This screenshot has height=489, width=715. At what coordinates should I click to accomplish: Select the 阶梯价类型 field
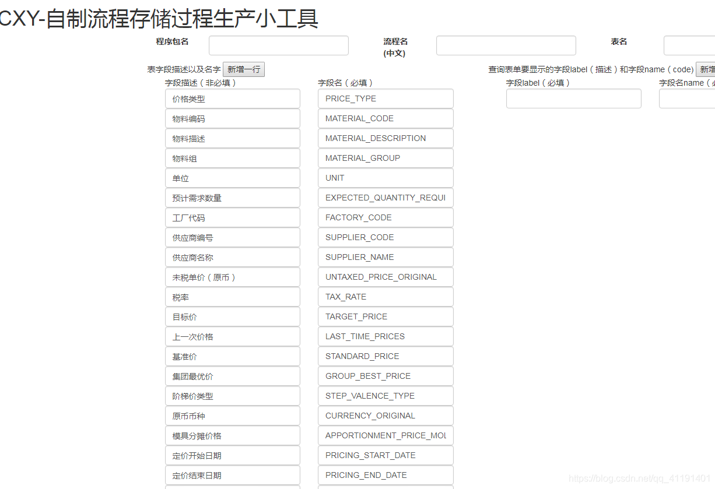233,396
